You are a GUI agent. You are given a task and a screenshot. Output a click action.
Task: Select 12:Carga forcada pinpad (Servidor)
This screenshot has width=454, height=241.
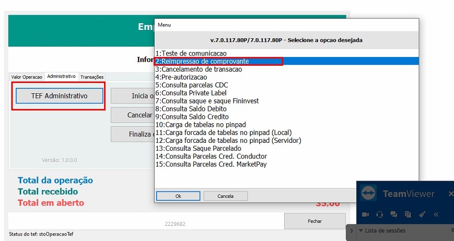287,140
